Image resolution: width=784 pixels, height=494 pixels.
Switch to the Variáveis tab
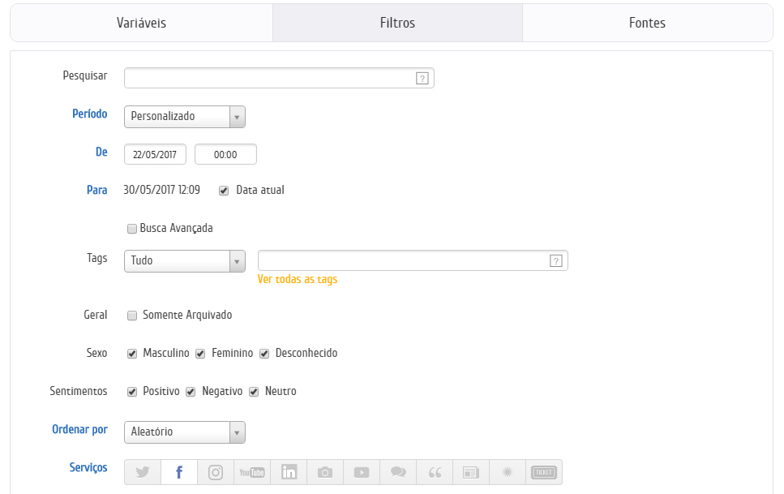click(x=142, y=23)
